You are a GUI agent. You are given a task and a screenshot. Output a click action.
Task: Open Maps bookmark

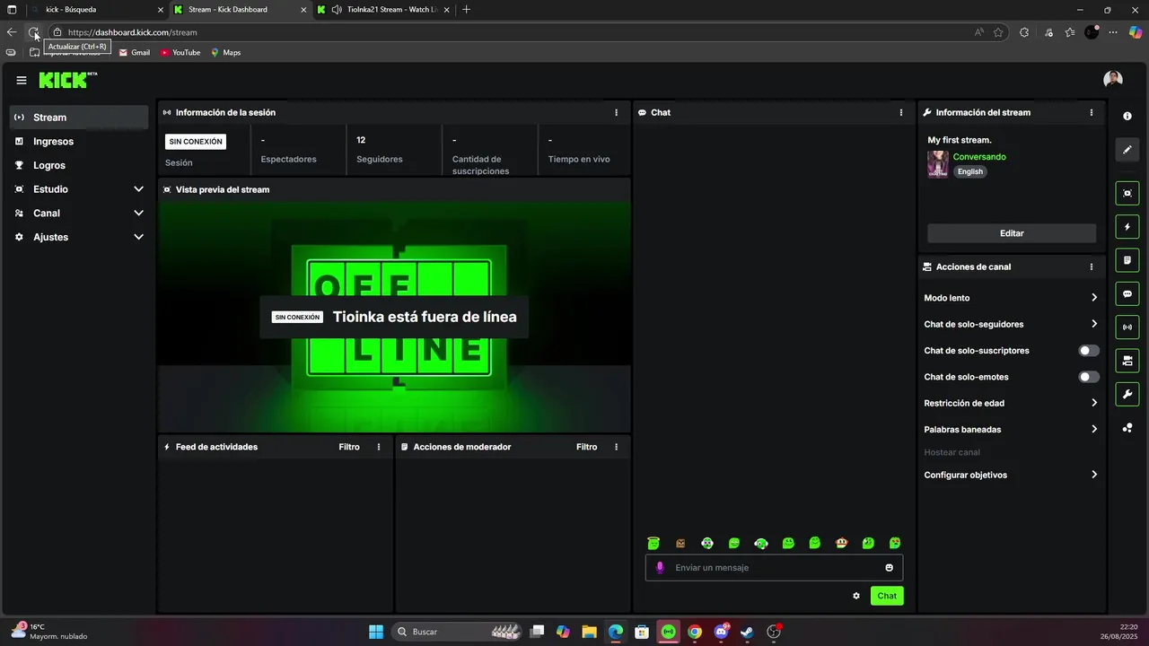point(226,53)
